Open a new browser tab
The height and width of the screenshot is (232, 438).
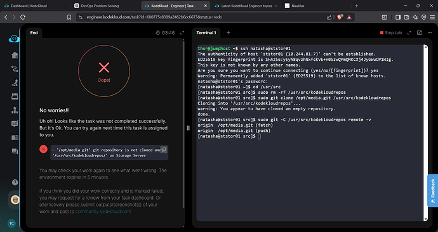click(357, 6)
